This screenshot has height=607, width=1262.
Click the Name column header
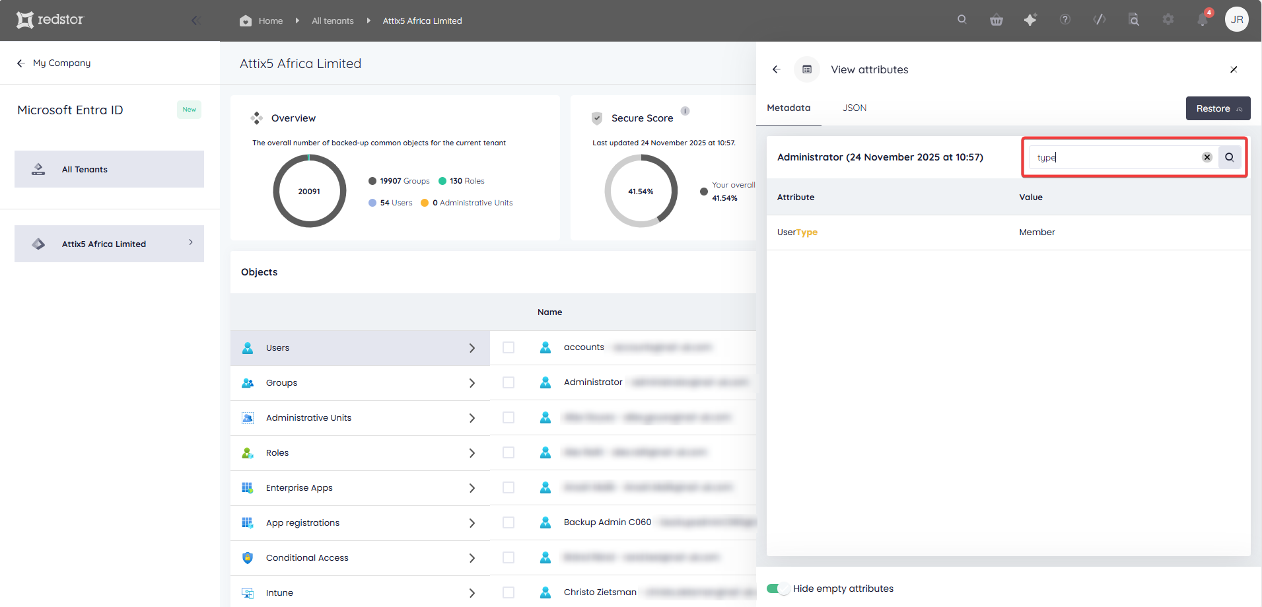[x=549, y=312]
